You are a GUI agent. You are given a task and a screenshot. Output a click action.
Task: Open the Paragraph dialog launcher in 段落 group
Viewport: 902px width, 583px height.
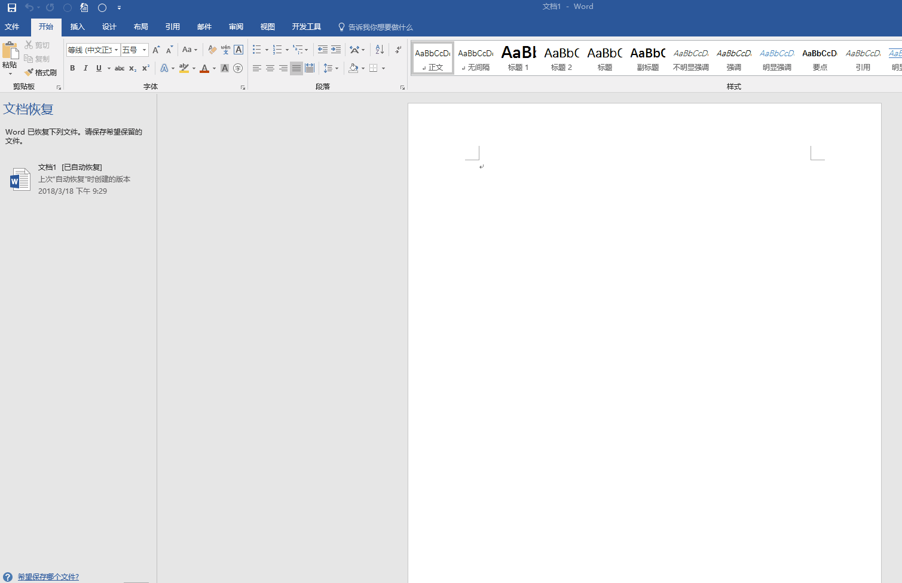402,87
